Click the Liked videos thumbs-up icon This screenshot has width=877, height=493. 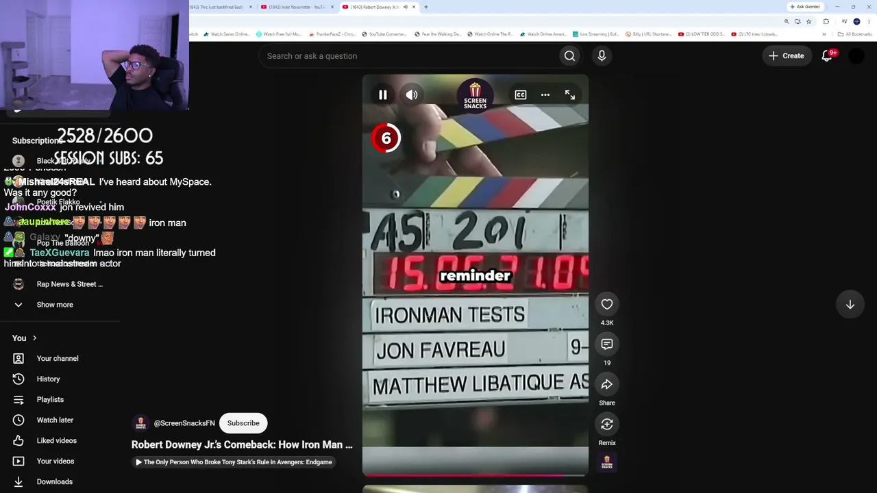[x=18, y=441]
